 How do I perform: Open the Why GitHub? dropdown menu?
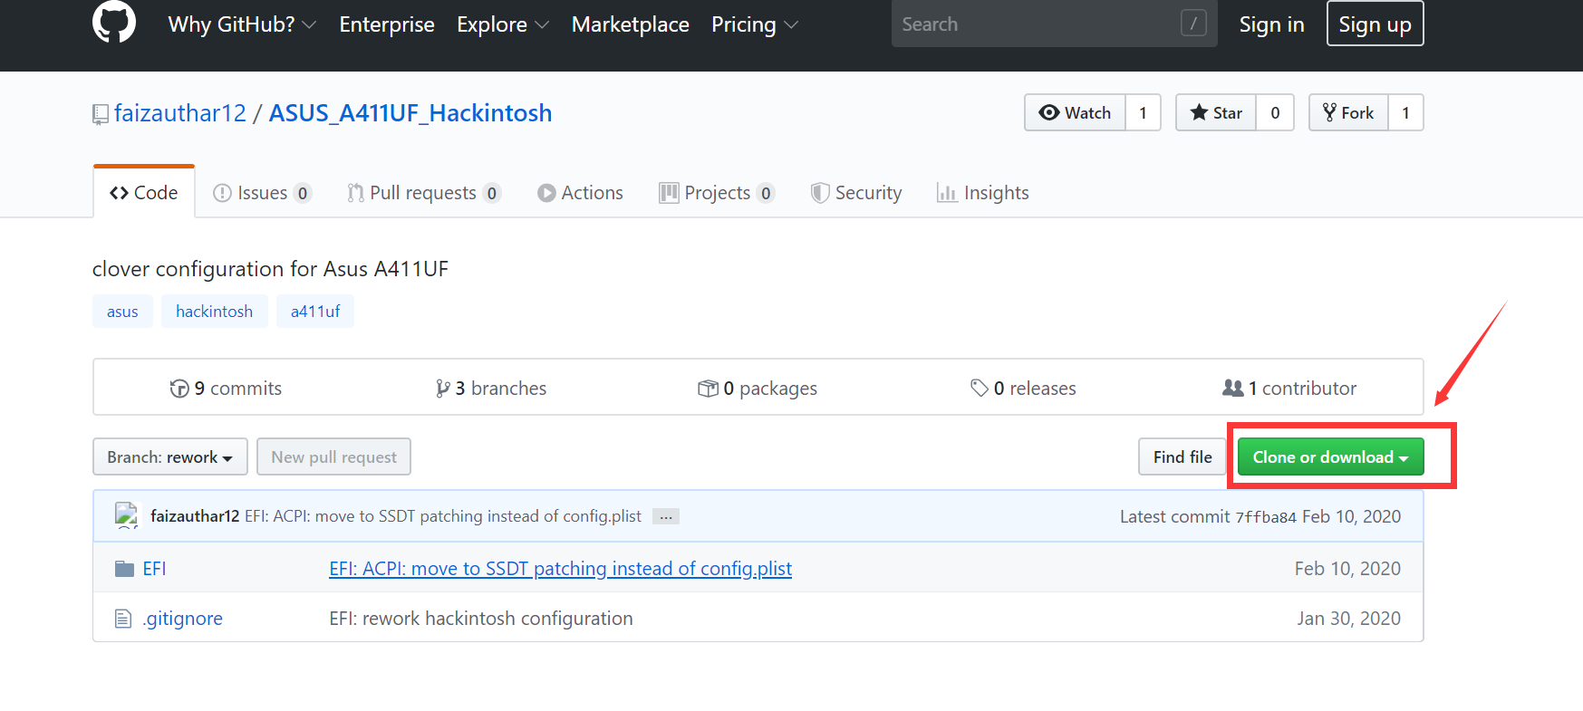(242, 24)
